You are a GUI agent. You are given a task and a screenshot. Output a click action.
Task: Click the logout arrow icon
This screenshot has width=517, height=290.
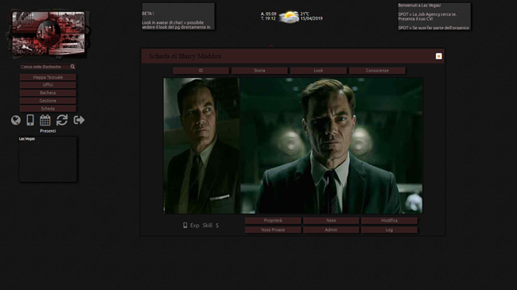[79, 120]
